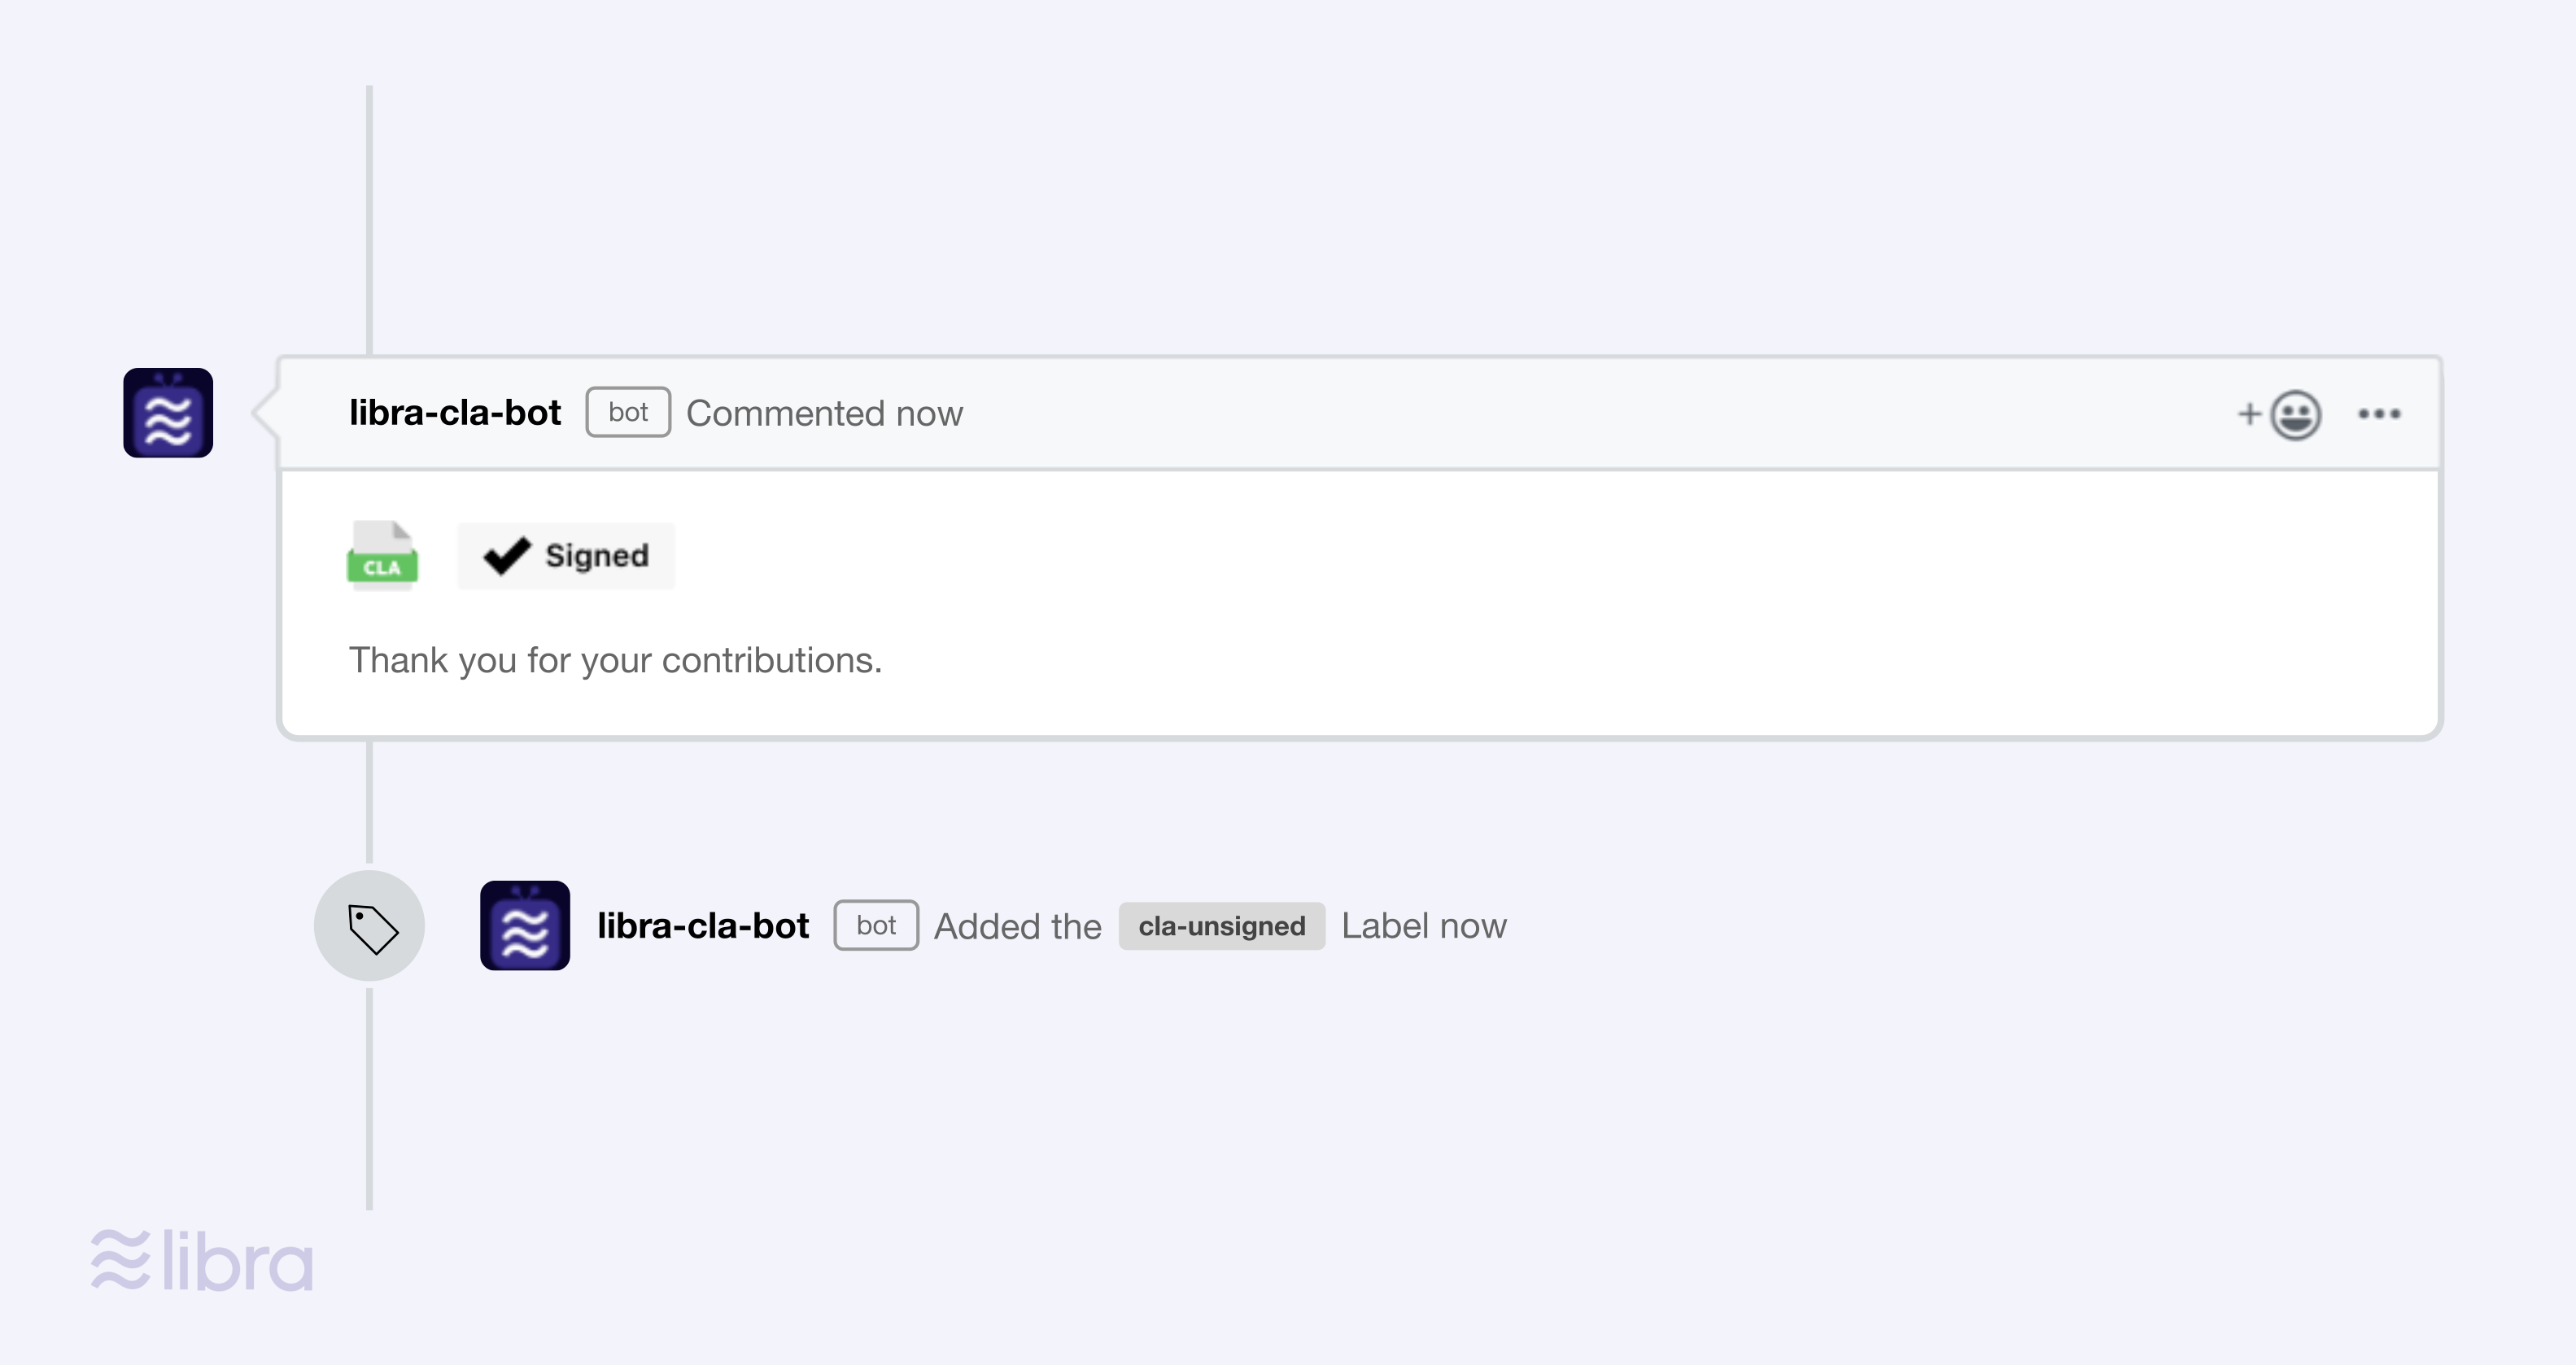
Task: Open the cla-unsigned label
Action: click(1222, 925)
